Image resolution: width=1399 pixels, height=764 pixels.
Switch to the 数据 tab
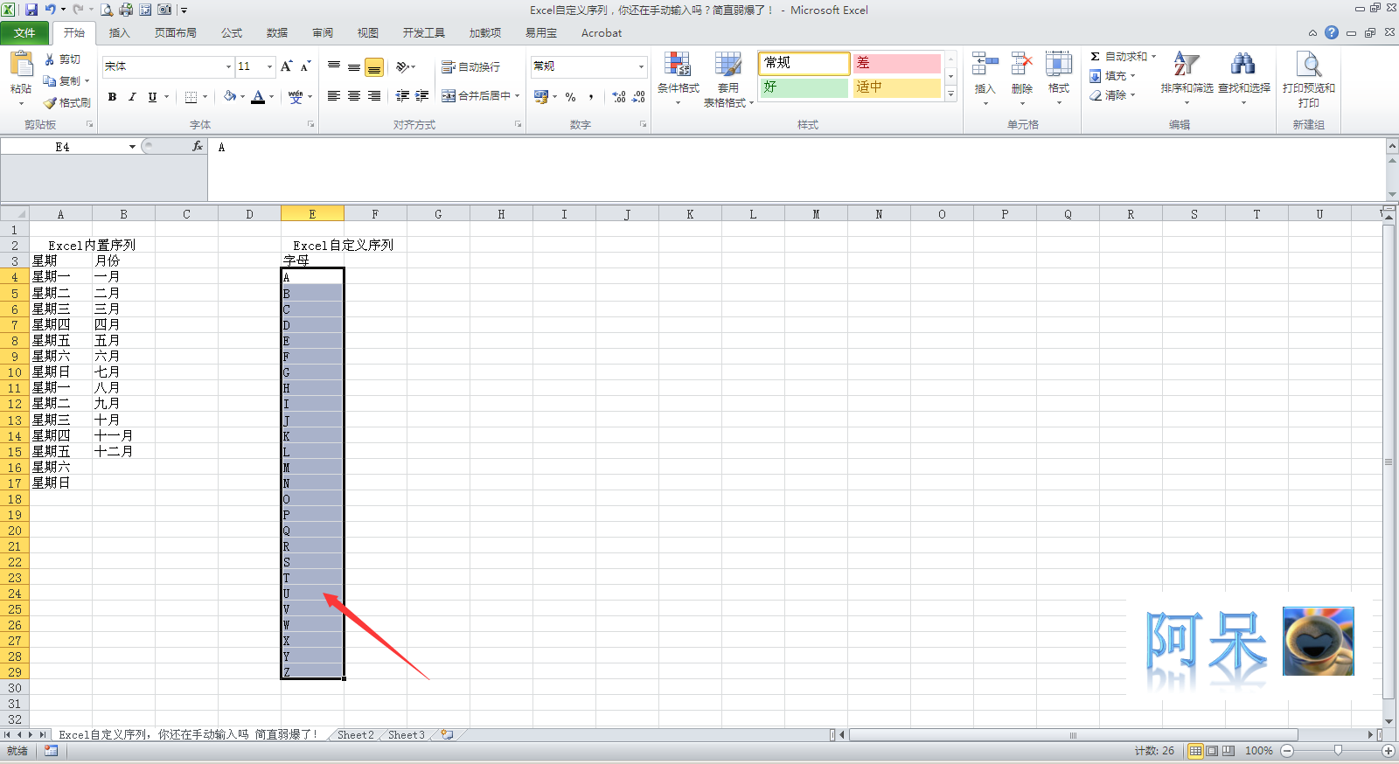(x=276, y=33)
